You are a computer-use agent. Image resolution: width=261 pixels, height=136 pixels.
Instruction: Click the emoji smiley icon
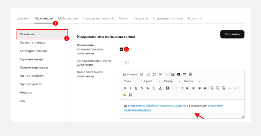125,95
